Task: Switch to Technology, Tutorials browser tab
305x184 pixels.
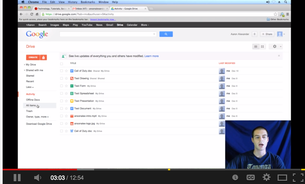Action: pos(52,9)
